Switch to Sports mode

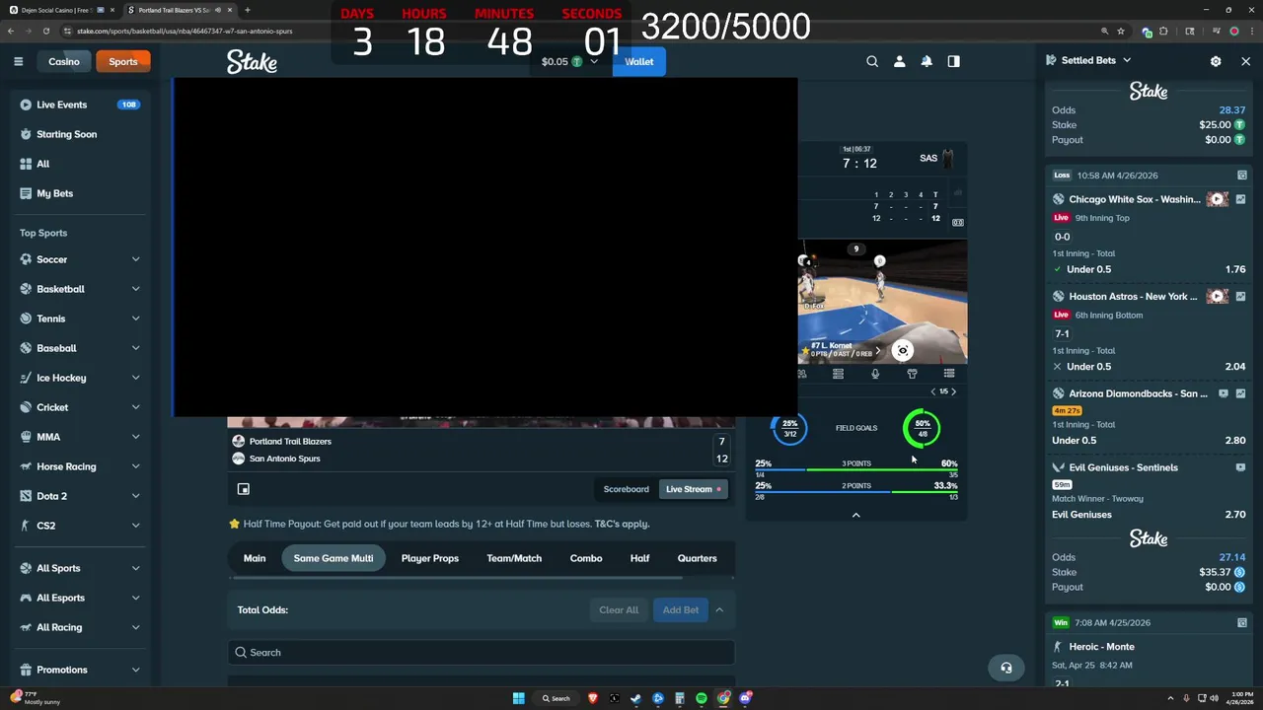click(123, 61)
